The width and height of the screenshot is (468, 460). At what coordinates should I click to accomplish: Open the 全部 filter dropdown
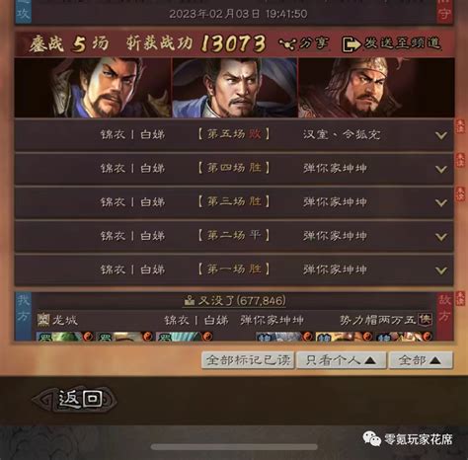421,360
